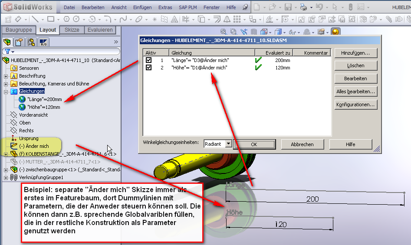This screenshot has height=245, width=411.
Task: Open the FeatureManager design tree tab
Action: (7, 42)
